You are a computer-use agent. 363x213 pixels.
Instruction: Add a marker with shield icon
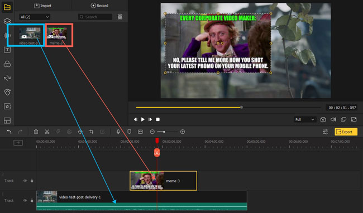pyautogui.click(x=129, y=132)
